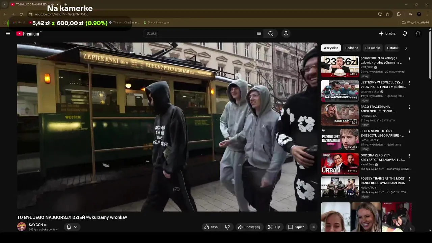Image resolution: width=432 pixels, height=243 pixels.
Task: Go back with browser back arrow
Action: coord(5,14)
